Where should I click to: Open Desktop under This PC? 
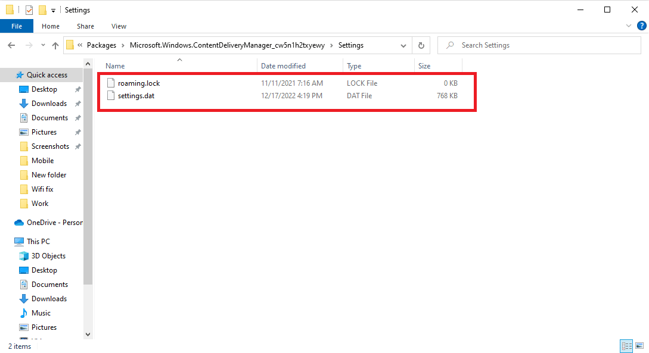point(44,270)
